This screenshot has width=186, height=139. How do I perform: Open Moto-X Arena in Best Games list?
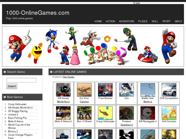click(x=16, y=121)
